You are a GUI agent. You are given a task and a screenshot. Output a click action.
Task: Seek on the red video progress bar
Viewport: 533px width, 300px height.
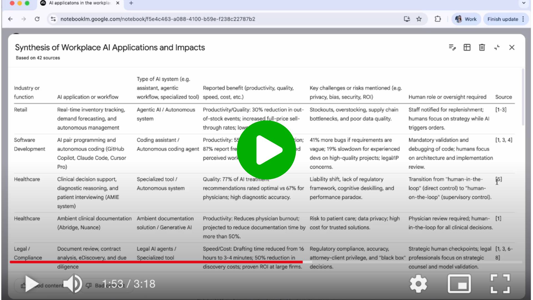[155, 262]
